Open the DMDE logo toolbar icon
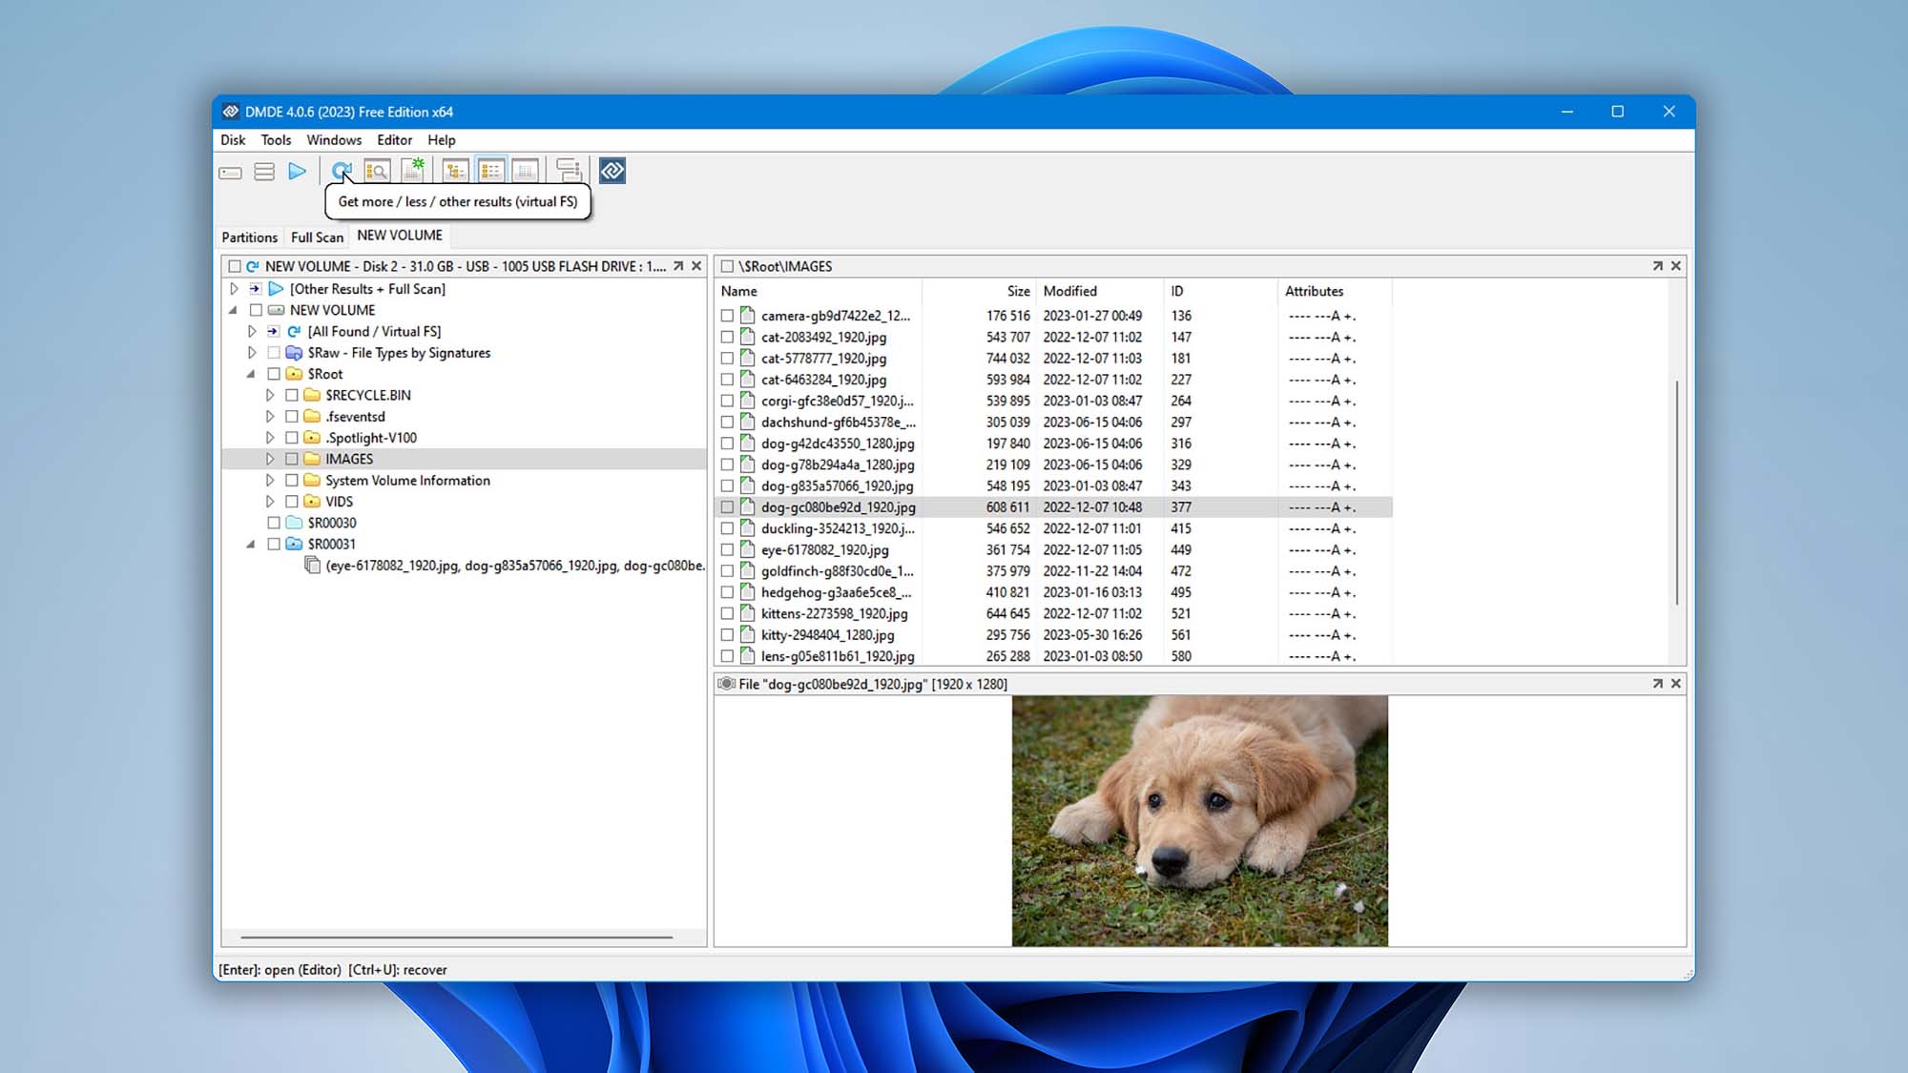 click(611, 171)
